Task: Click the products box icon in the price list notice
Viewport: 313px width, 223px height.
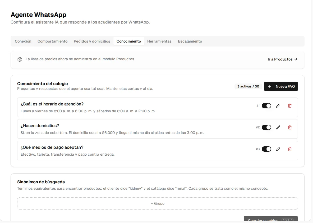Action: click(20, 59)
